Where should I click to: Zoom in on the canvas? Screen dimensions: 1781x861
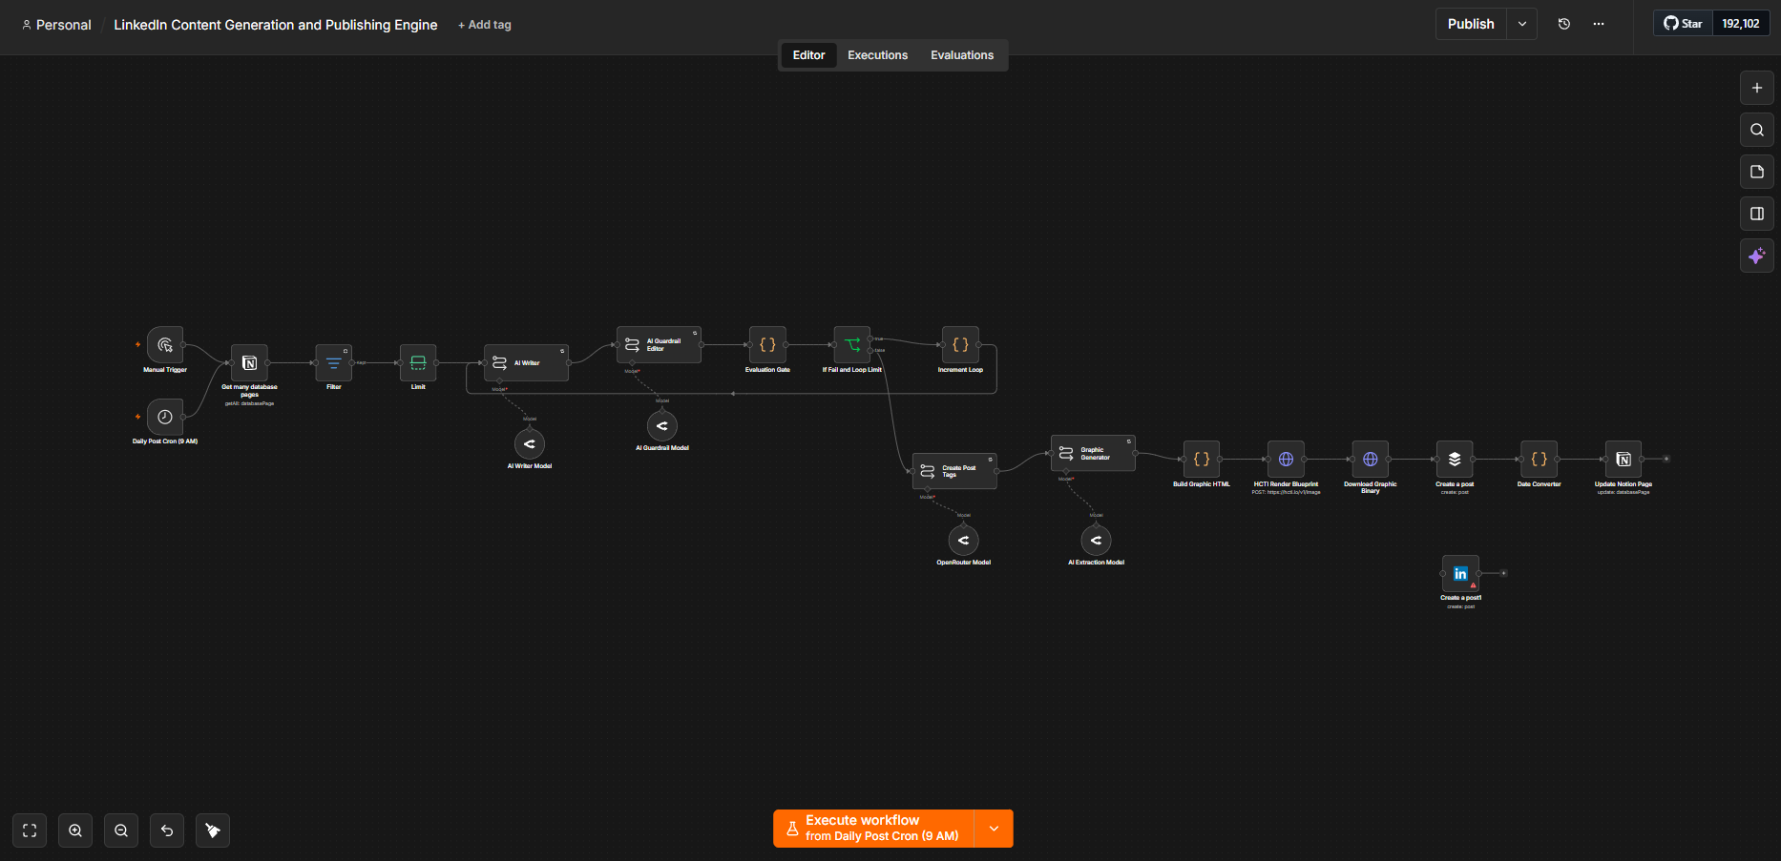(x=75, y=830)
